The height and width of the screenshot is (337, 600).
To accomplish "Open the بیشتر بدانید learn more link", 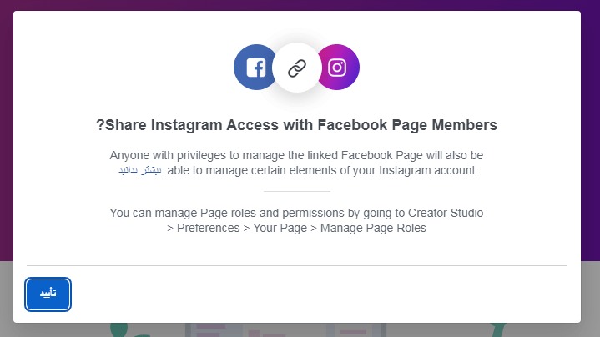I will (x=140, y=171).
